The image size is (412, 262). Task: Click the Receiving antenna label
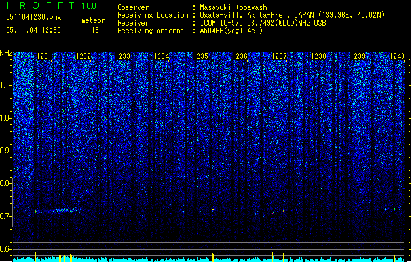(x=151, y=31)
